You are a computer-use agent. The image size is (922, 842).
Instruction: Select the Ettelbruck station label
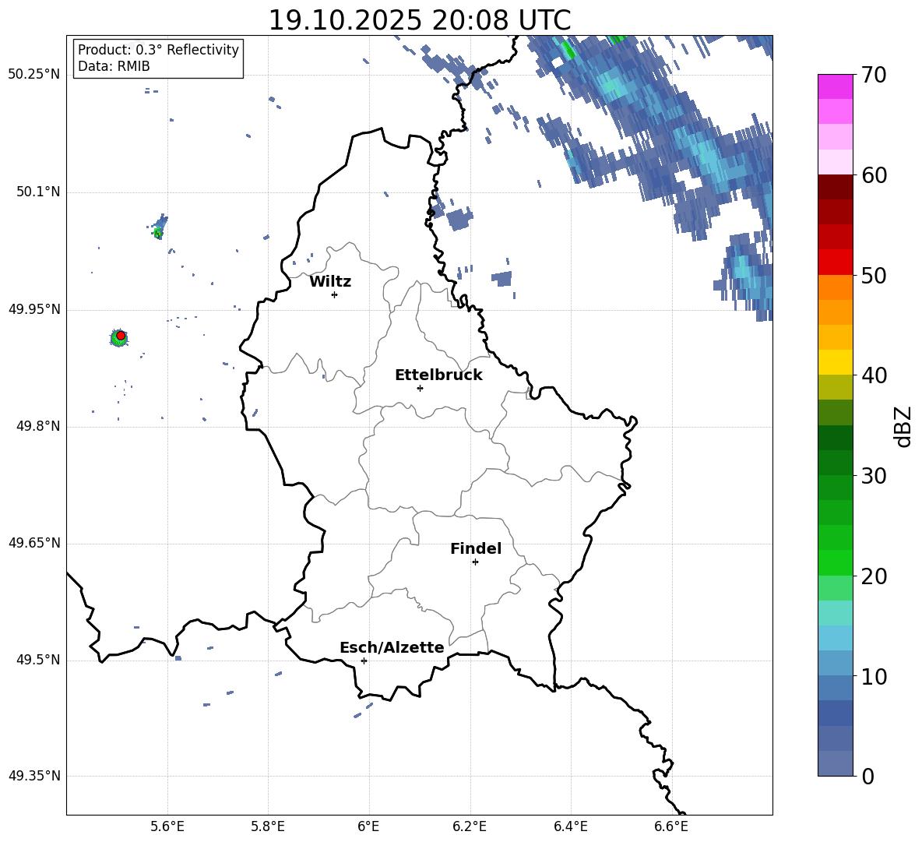[x=438, y=375]
